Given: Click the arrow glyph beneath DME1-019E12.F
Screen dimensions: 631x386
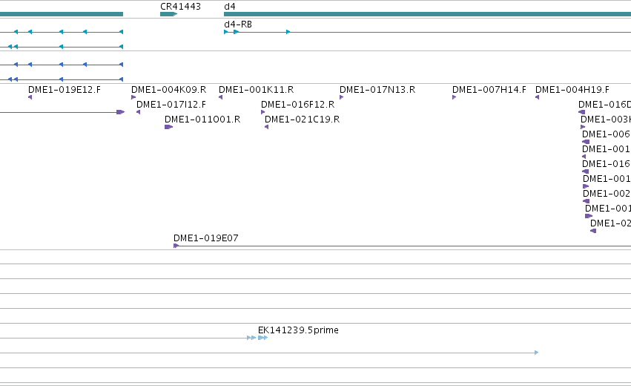Looking at the screenshot, I should [30, 97].
